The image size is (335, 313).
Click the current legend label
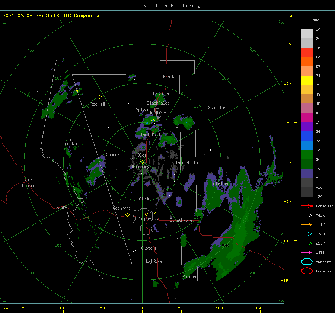coord(323,262)
